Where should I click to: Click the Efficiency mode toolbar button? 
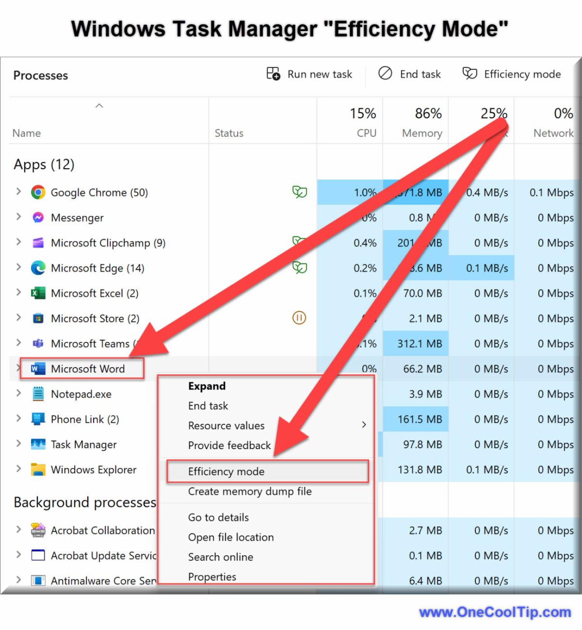[512, 74]
